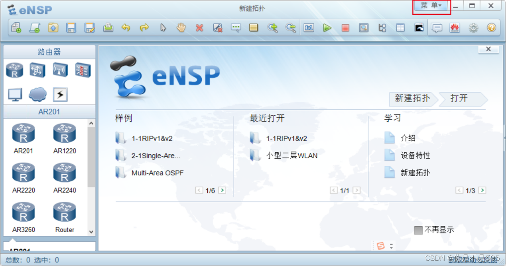
Task: Go to previous samples page 1/6
Action: (x=199, y=190)
